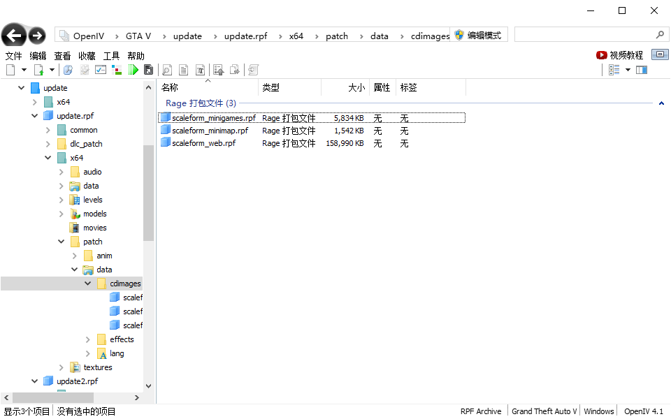Click the search input field
671x419 pixels.
click(x=585, y=35)
